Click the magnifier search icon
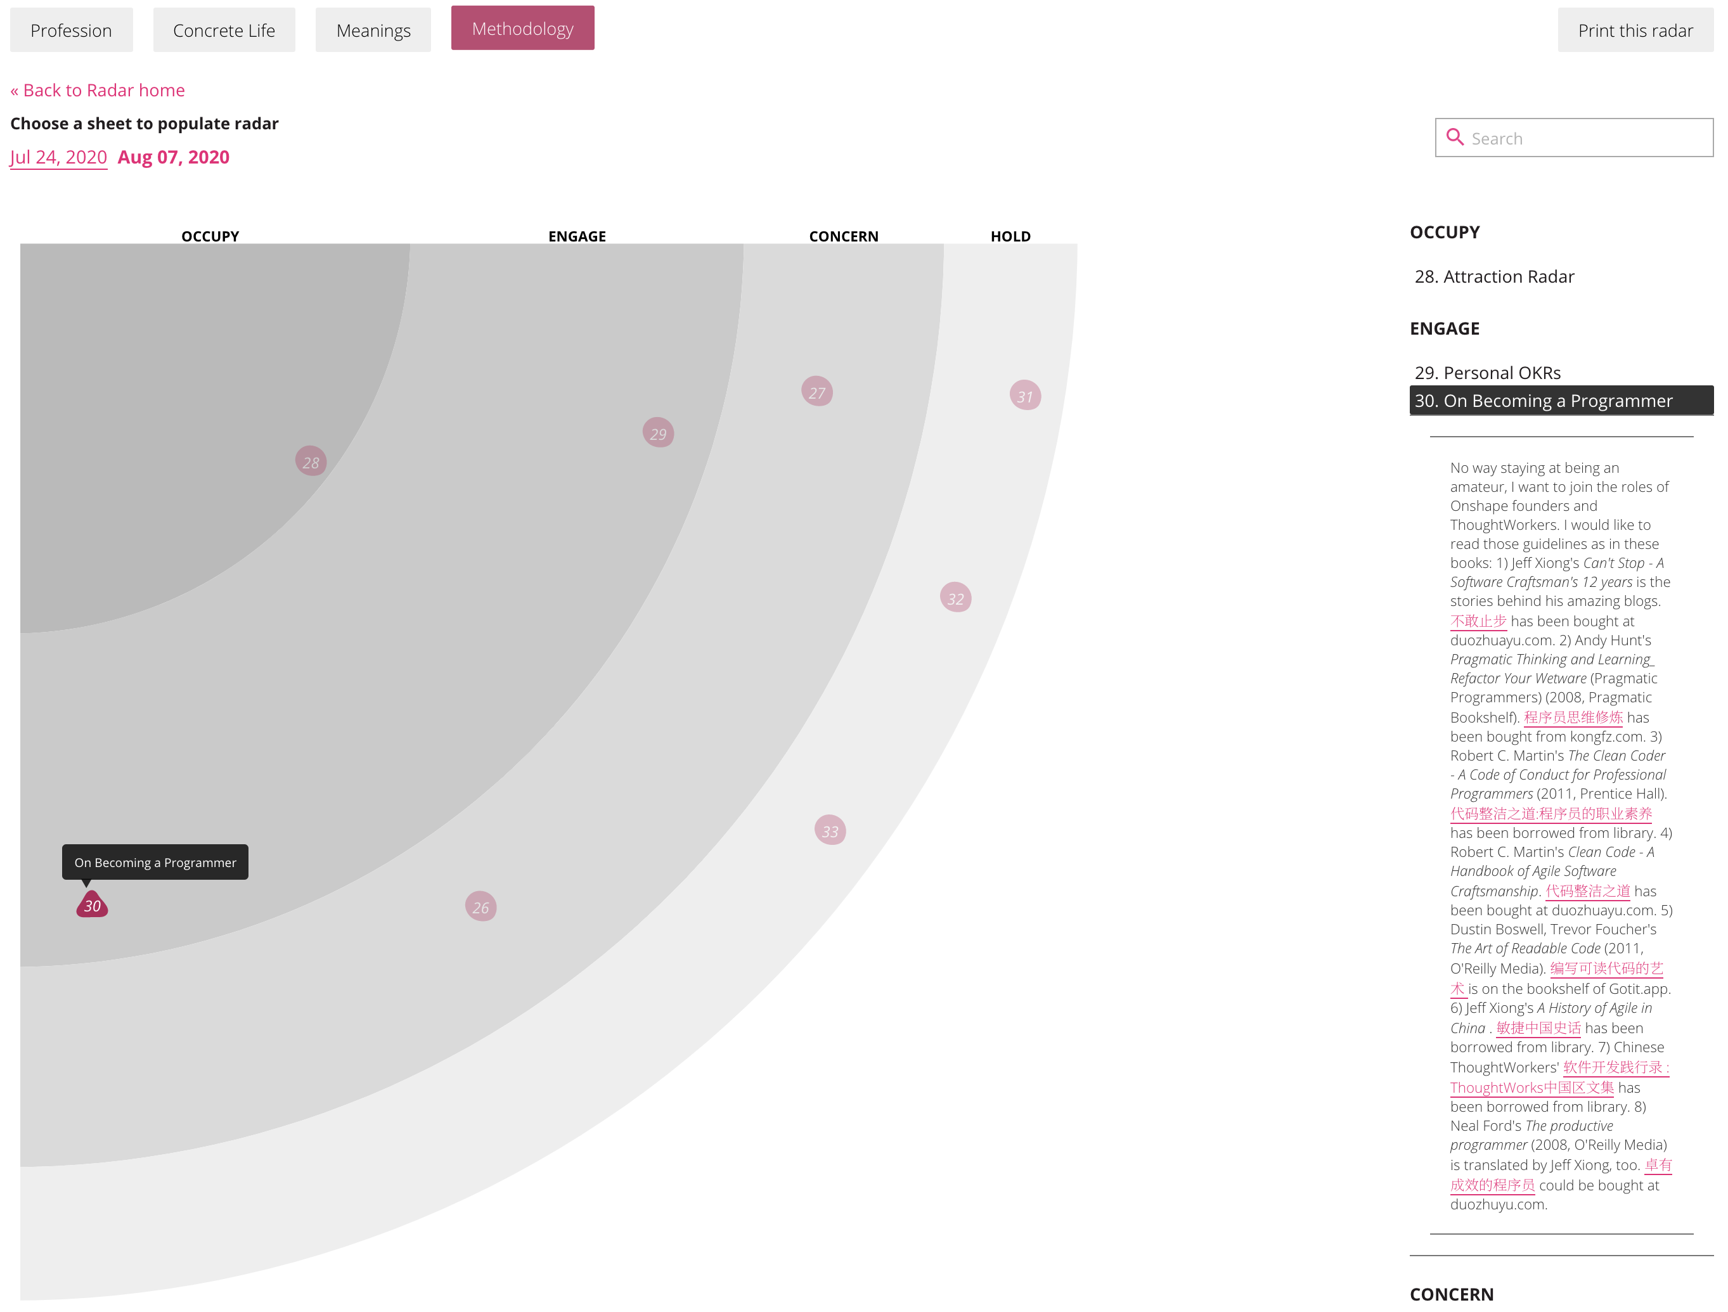Screen dimensions: 1728x1312 pyautogui.click(x=1455, y=138)
